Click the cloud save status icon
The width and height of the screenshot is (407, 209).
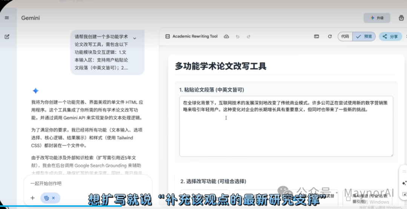coord(226,37)
